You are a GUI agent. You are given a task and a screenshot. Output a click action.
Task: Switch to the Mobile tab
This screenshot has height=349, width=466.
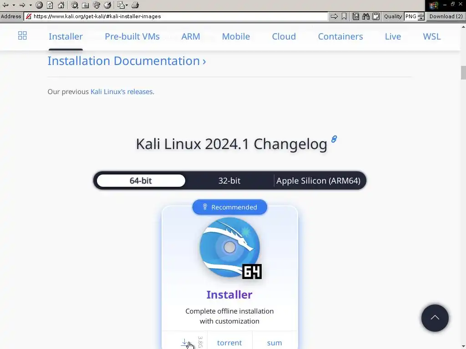(x=236, y=36)
